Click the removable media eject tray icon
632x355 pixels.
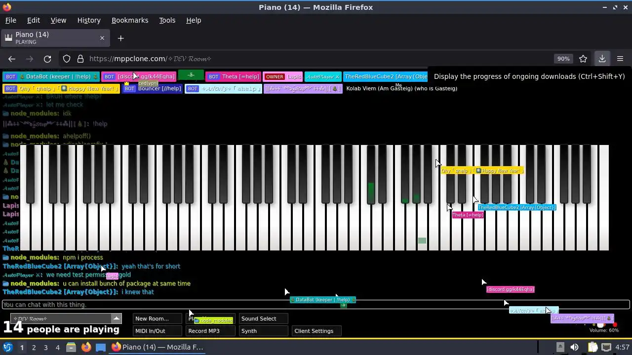click(560, 347)
